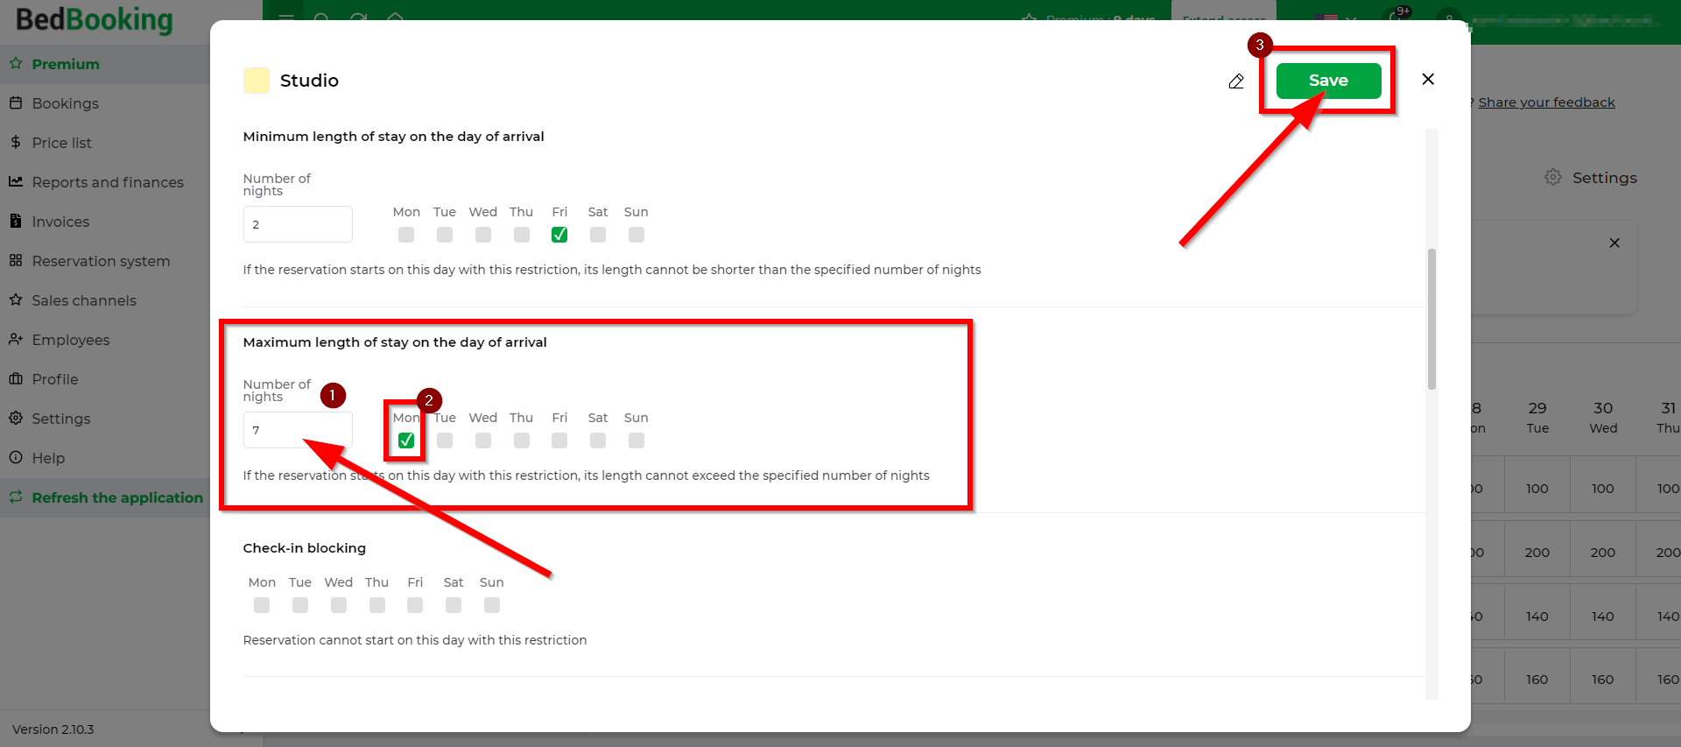This screenshot has height=747, width=1681.
Task: Tick Tue under Maximum length of stay
Action: (445, 440)
